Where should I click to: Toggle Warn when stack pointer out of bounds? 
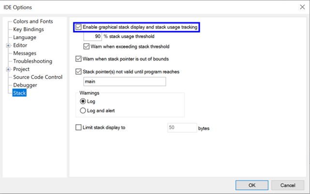click(79, 60)
